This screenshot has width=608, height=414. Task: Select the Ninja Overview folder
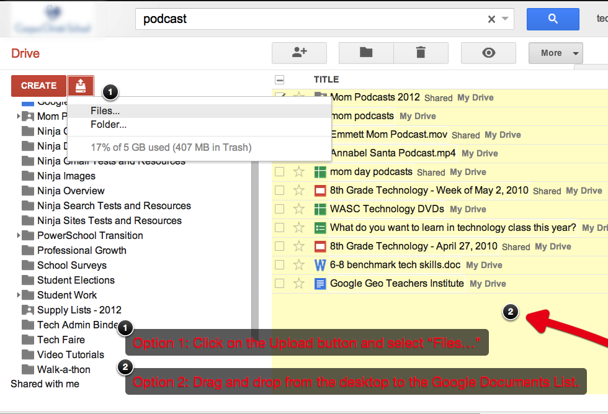click(71, 191)
